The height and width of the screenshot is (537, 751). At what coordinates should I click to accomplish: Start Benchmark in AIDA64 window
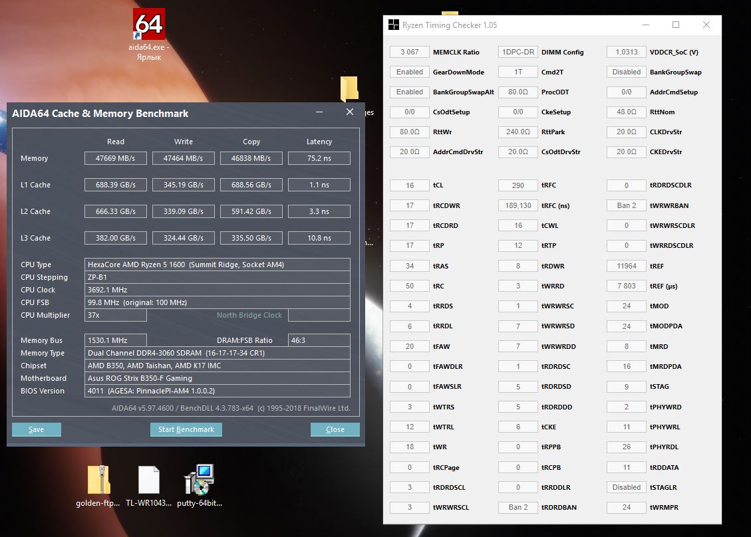[x=186, y=429]
